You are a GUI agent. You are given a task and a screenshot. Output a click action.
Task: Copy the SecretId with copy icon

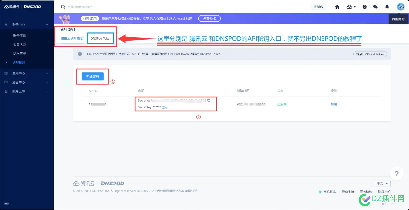point(209,100)
